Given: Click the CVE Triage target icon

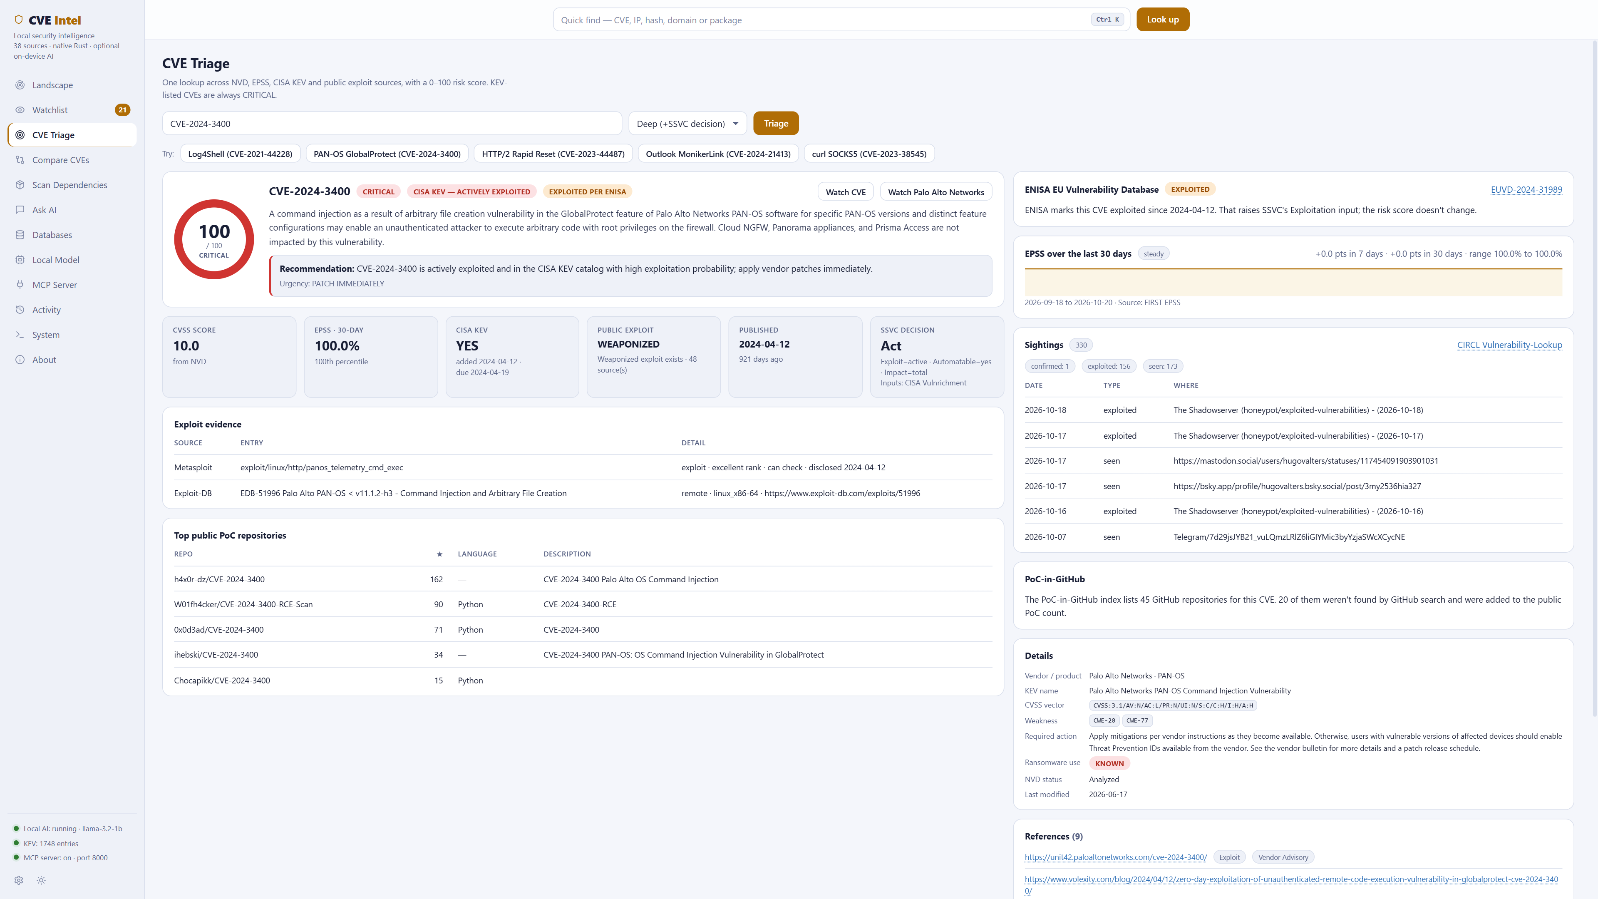Looking at the screenshot, I should click(x=20, y=134).
